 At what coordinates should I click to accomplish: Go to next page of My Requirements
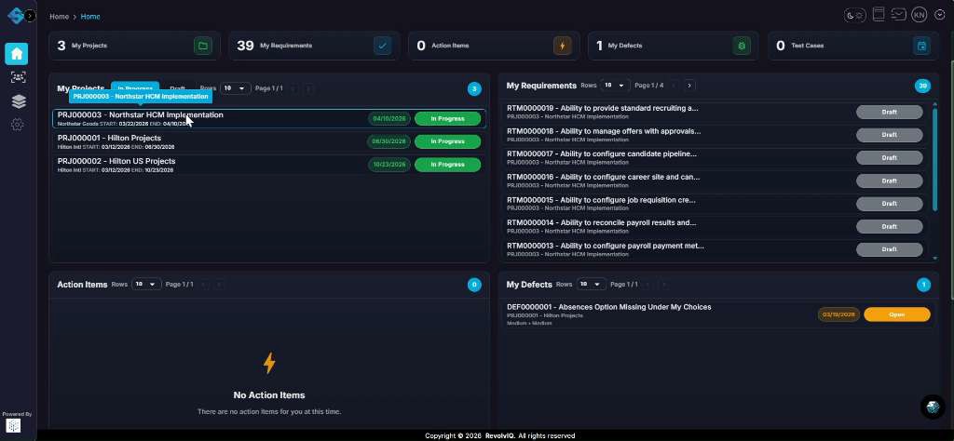tap(688, 86)
